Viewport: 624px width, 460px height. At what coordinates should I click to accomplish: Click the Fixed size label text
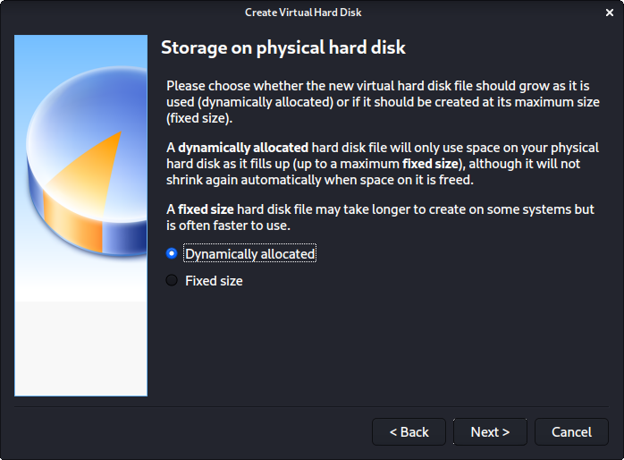pos(214,281)
